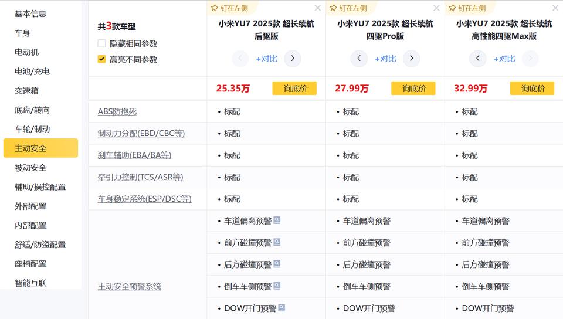Click DOW开门预警 cell in 高性能四驱Max版 column
Image resolution: width=563 pixels, height=319 pixels.
(504, 308)
